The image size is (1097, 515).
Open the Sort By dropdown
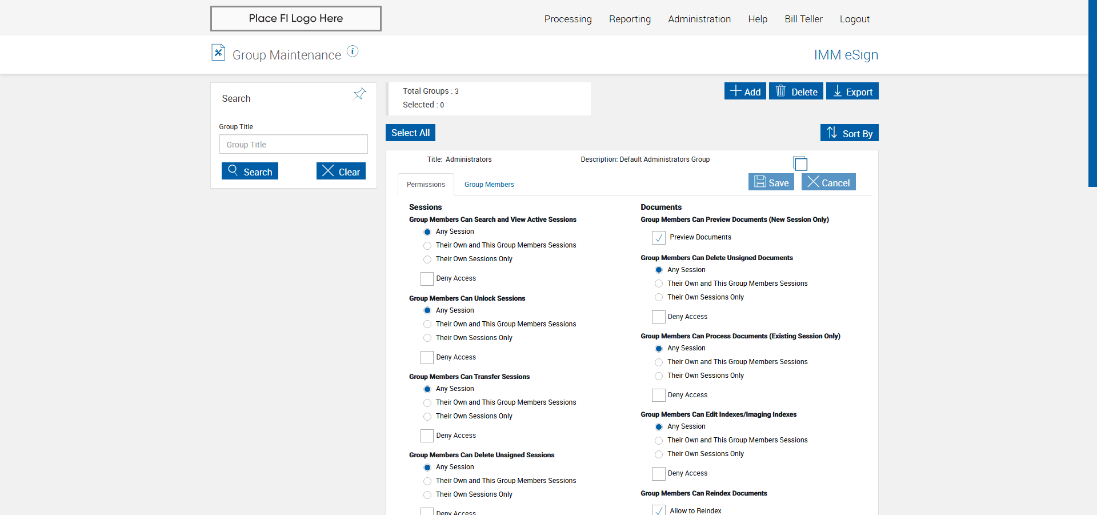(849, 133)
